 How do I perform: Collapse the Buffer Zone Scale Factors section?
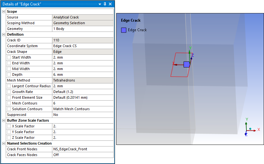[x=4, y=120]
